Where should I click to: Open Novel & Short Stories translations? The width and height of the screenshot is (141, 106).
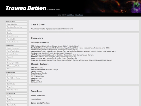coord(16,78)
